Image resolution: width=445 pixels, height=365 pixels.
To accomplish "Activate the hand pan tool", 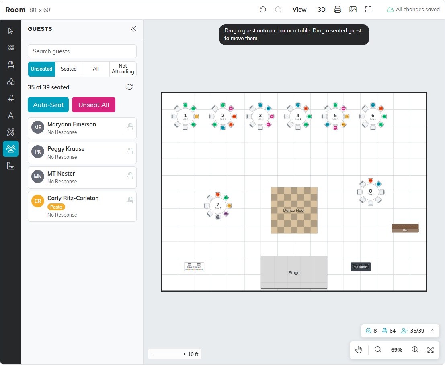I will click(359, 350).
